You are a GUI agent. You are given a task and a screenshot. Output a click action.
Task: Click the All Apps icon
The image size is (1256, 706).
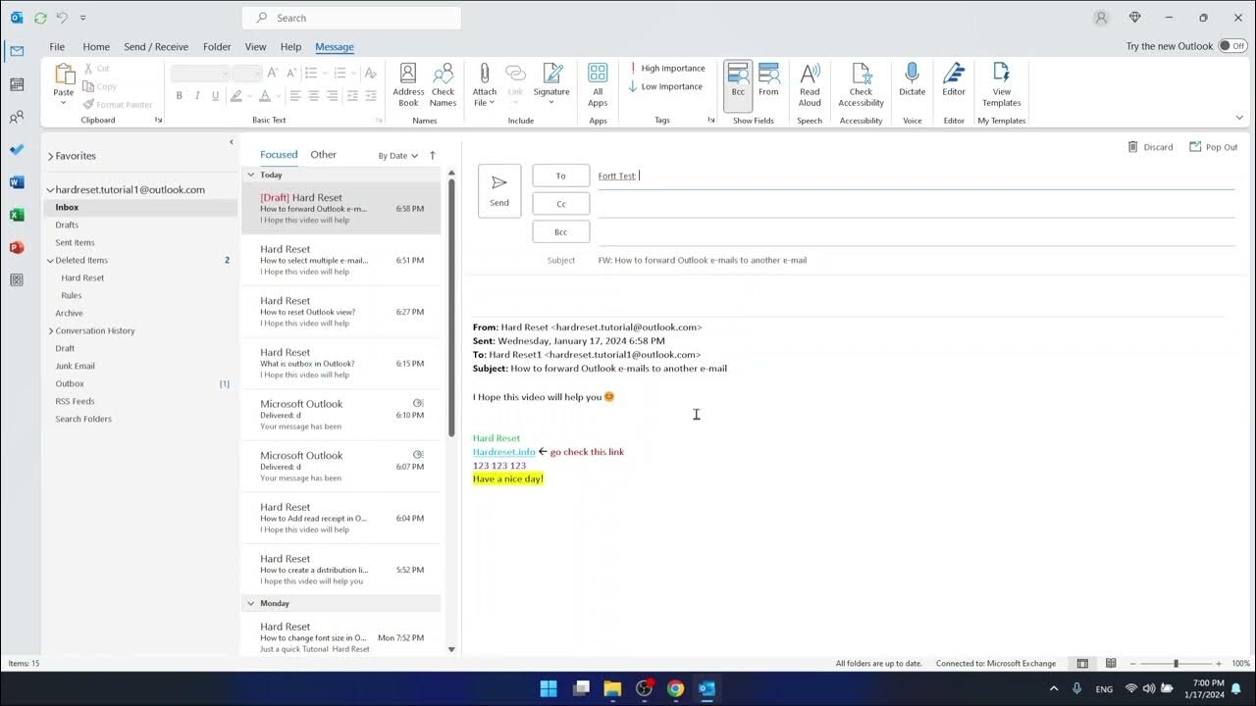click(x=598, y=84)
